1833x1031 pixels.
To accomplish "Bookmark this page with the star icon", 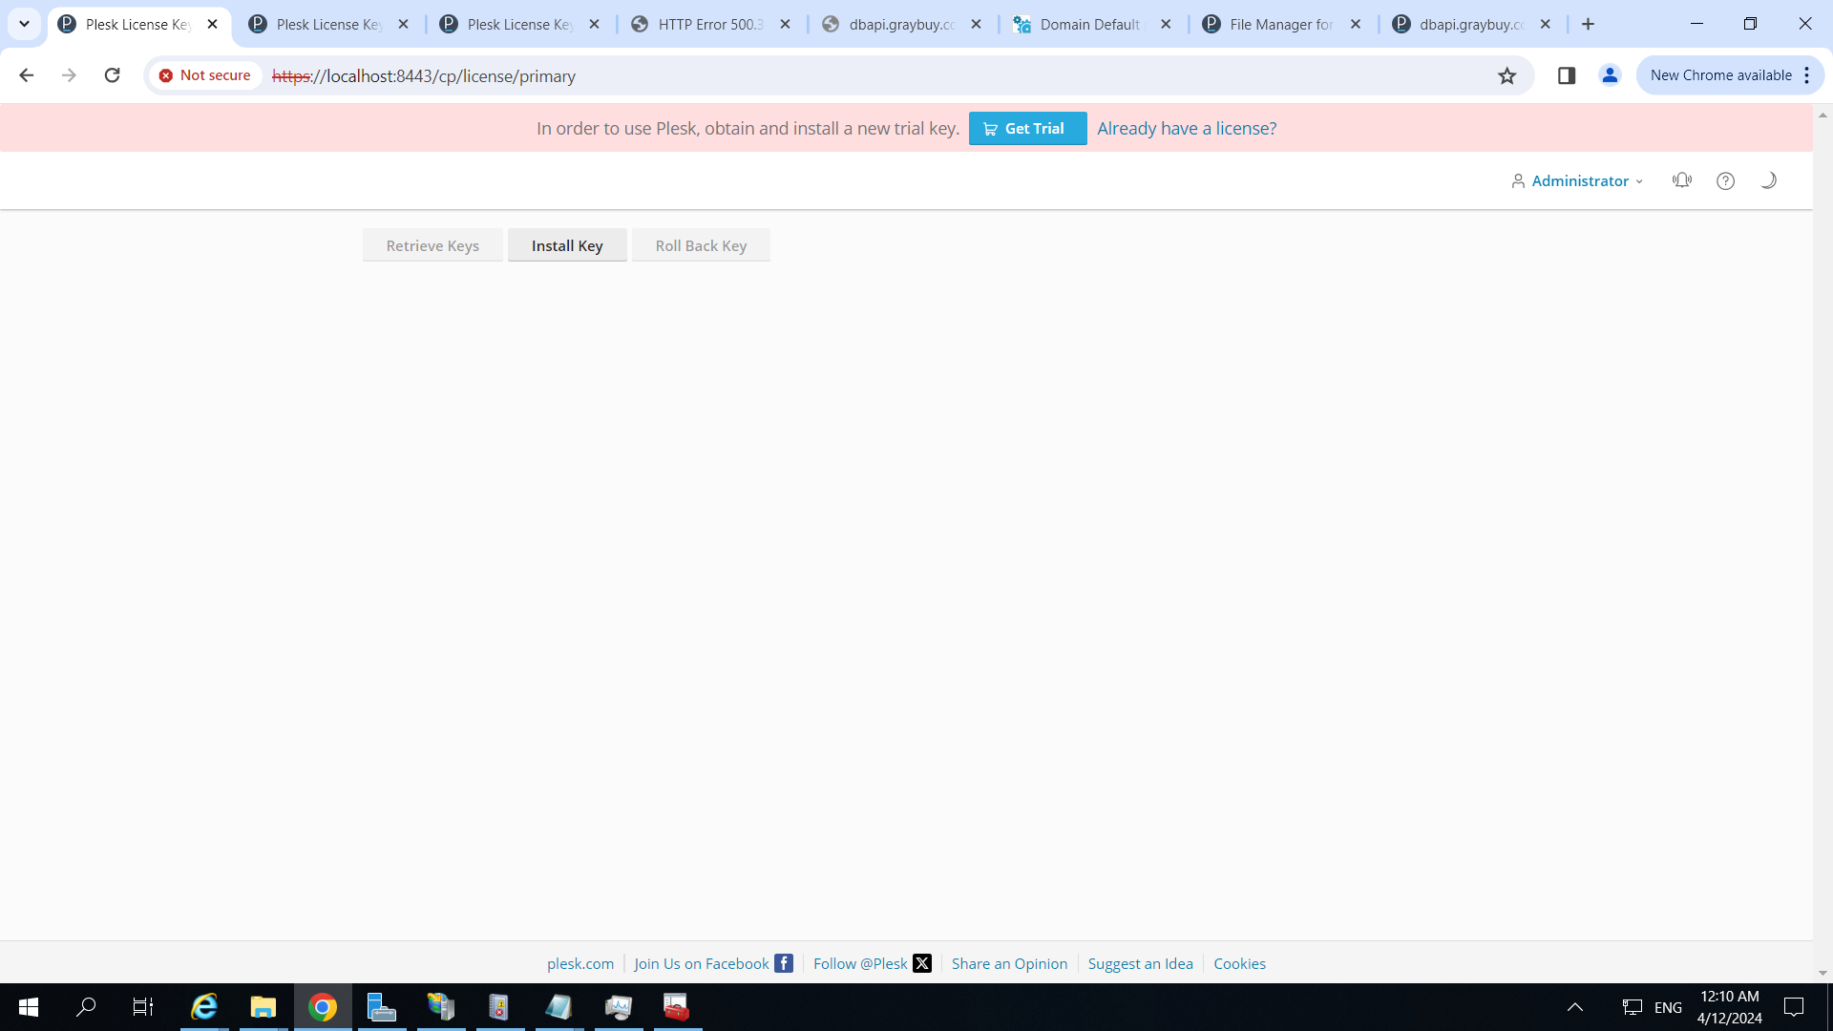I will click(1506, 75).
